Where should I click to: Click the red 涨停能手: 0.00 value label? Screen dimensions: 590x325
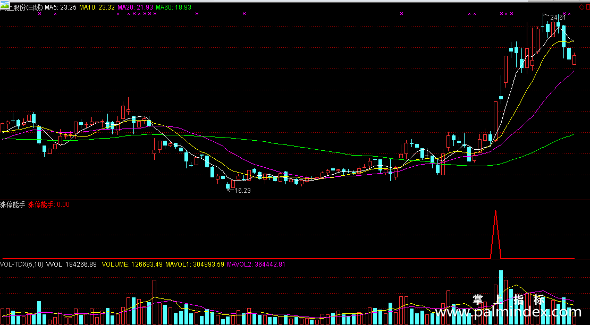(48, 205)
